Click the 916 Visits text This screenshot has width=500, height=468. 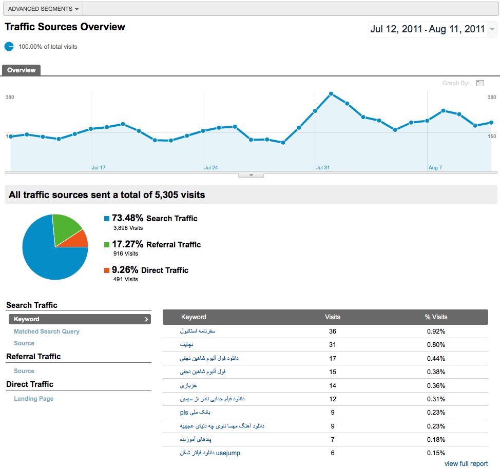[126, 254]
